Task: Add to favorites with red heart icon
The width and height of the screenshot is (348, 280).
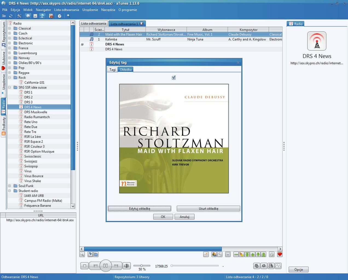Action: pyautogui.click(x=280, y=255)
